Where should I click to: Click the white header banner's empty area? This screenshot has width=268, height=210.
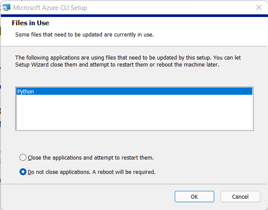(x=208, y=28)
